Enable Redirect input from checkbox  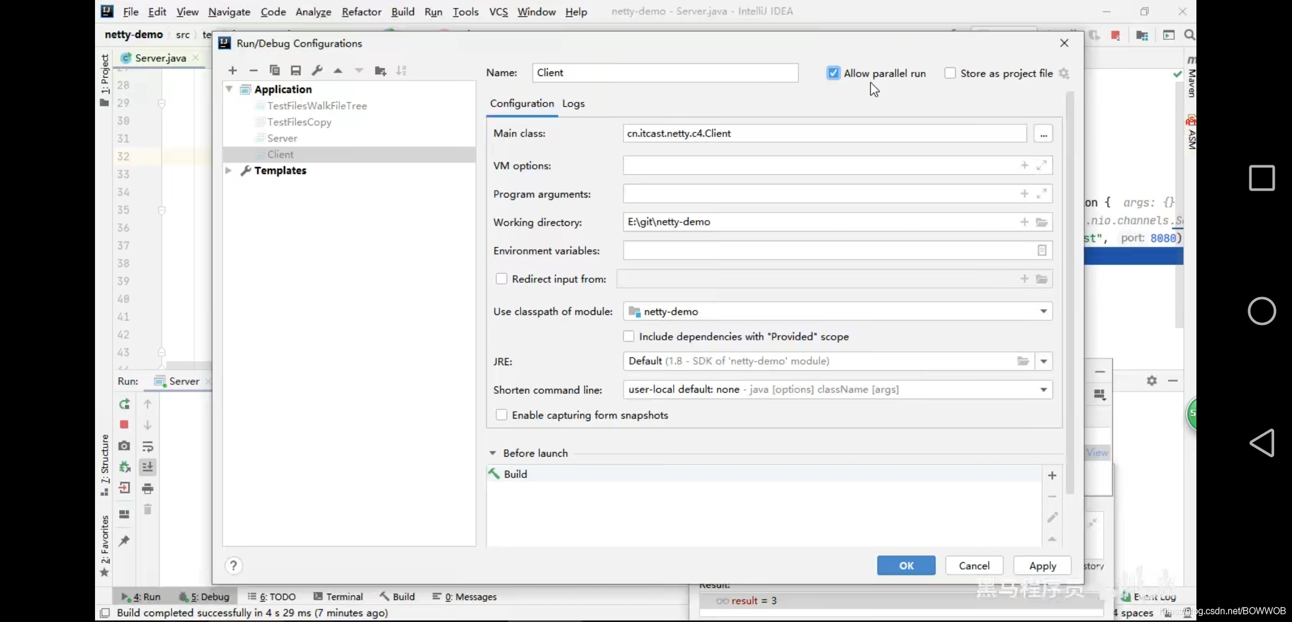501,279
